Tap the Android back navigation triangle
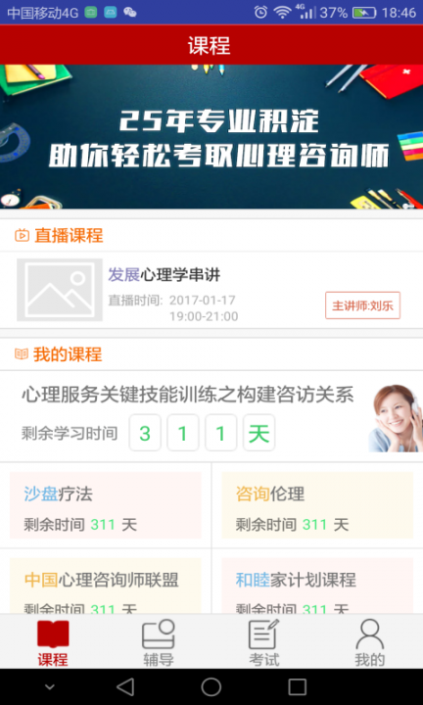 click(125, 686)
